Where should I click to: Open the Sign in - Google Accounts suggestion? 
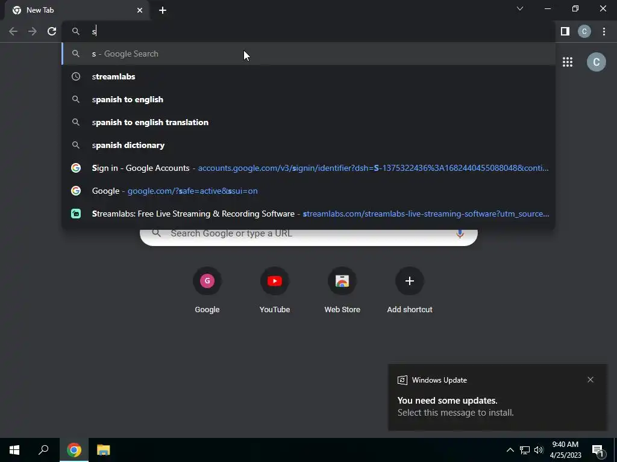308,168
